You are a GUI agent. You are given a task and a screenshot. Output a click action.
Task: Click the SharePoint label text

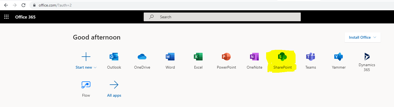tap(282, 67)
